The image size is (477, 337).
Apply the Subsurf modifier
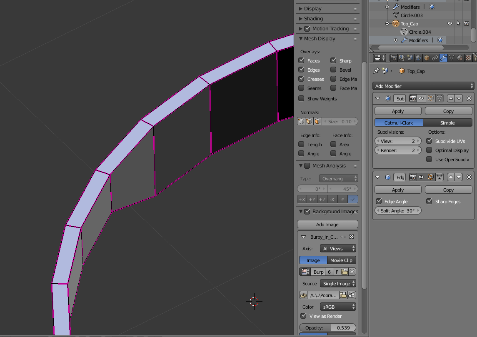coord(397,111)
